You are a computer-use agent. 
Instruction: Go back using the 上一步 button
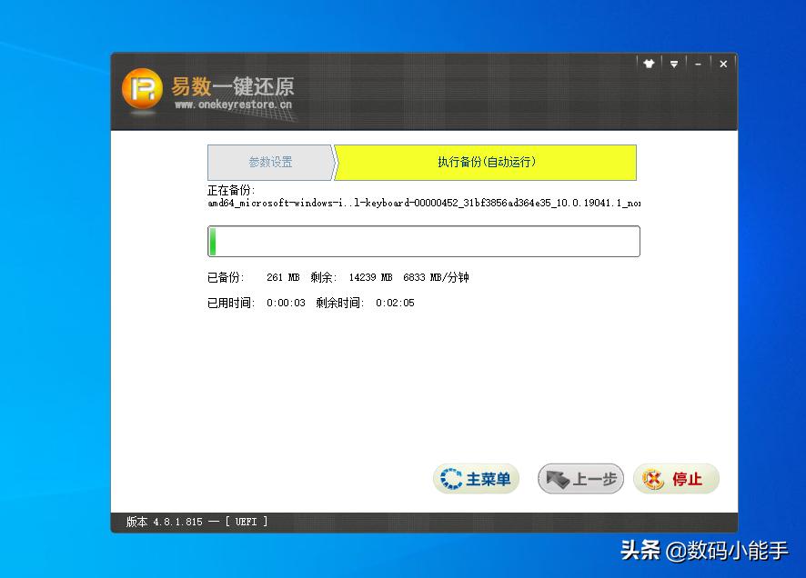pos(580,478)
